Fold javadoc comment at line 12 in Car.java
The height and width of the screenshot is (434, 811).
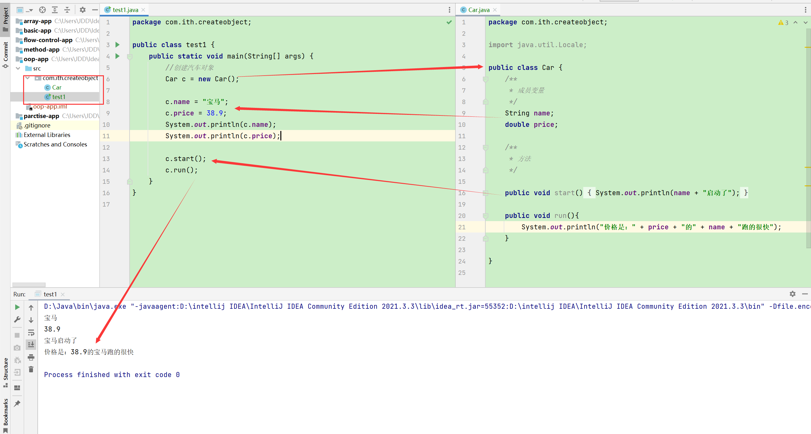[485, 147]
